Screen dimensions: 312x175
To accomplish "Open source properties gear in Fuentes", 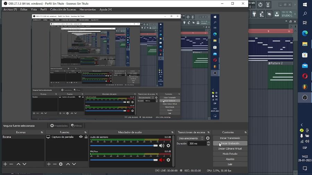I will coord(61,164).
